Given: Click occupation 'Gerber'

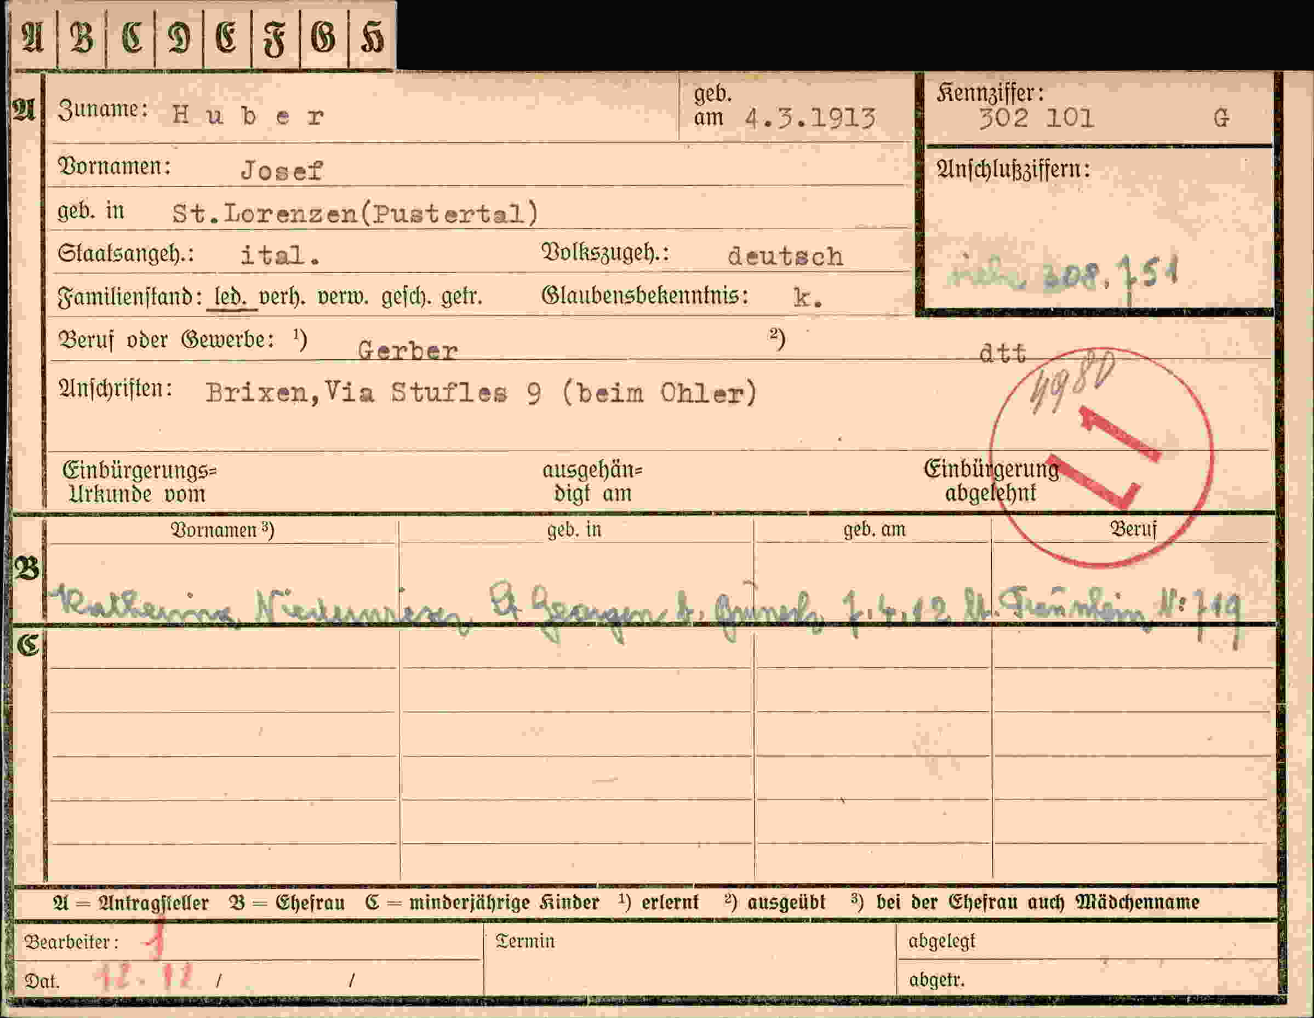Looking at the screenshot, I should (x=407, y=350).
